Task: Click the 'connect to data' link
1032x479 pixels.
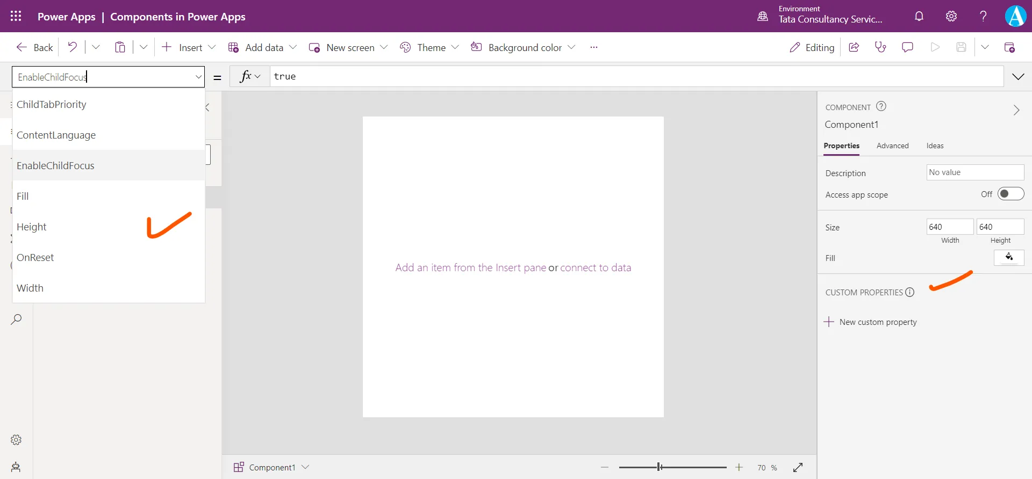Action: pyautogui.click(x=596, y=267)
